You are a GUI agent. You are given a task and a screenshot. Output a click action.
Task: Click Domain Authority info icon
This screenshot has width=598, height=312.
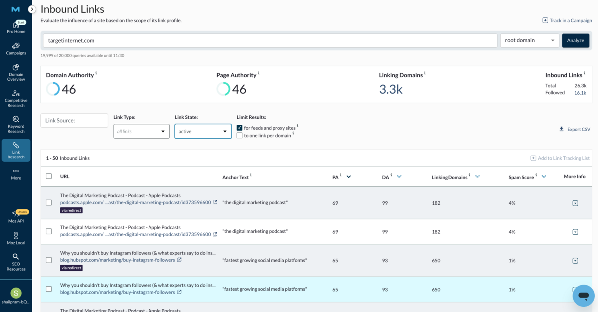tap(96, 73)
